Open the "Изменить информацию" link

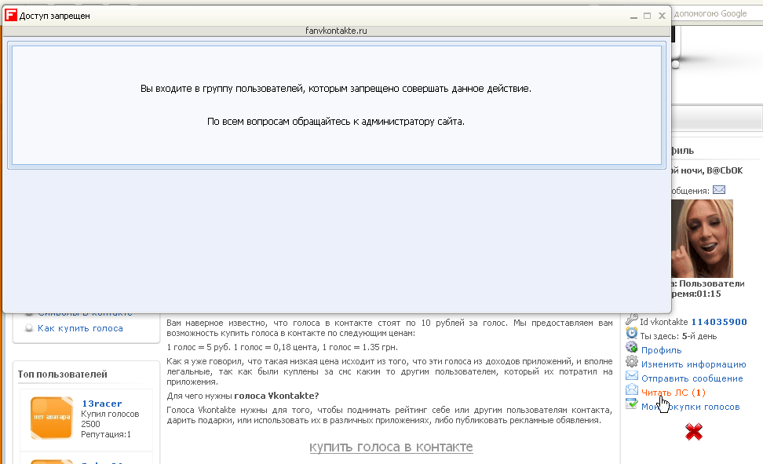tap(693, 364)
